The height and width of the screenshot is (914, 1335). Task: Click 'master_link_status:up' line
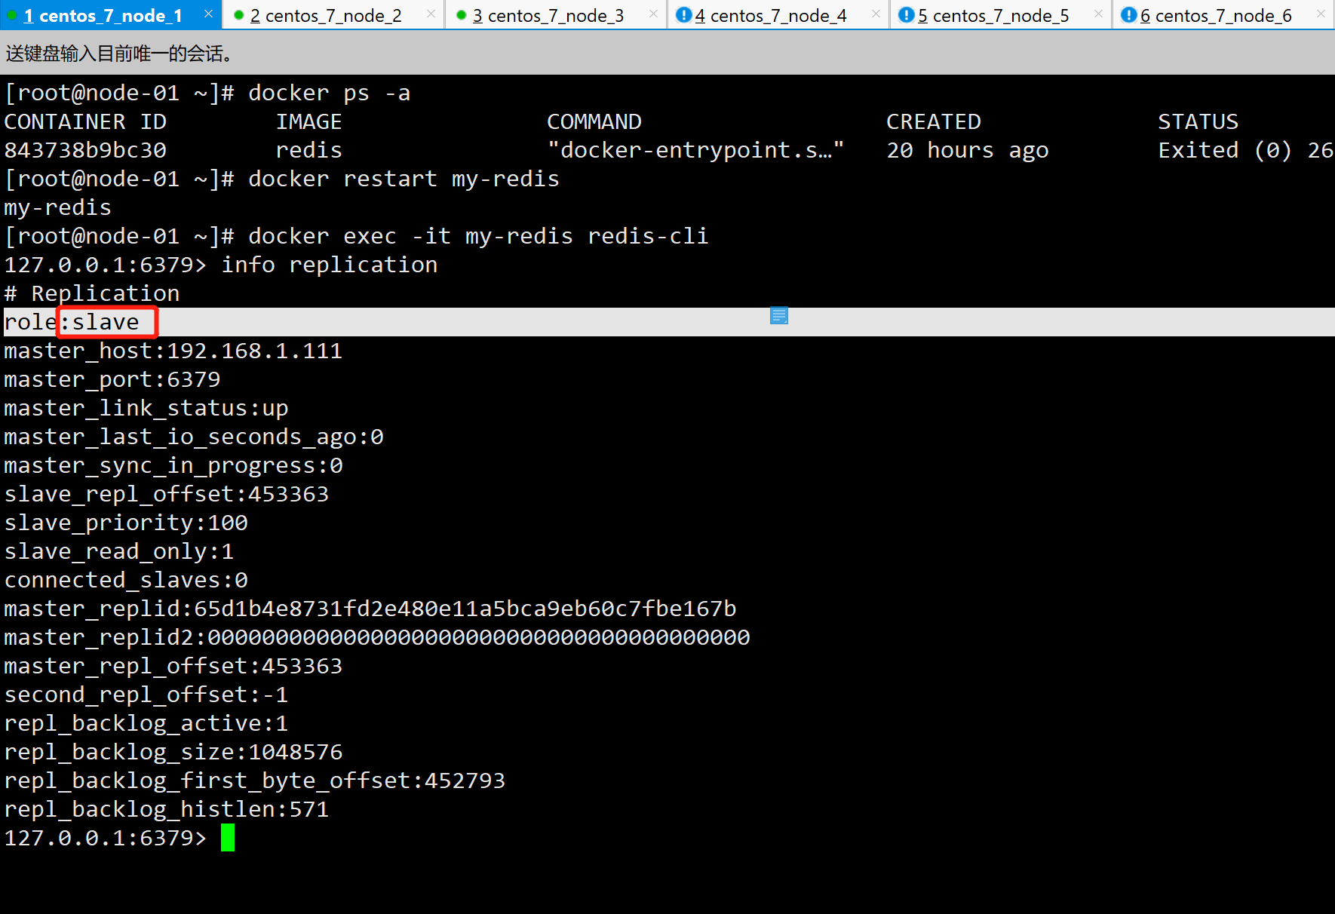click(x=146, y=408)
